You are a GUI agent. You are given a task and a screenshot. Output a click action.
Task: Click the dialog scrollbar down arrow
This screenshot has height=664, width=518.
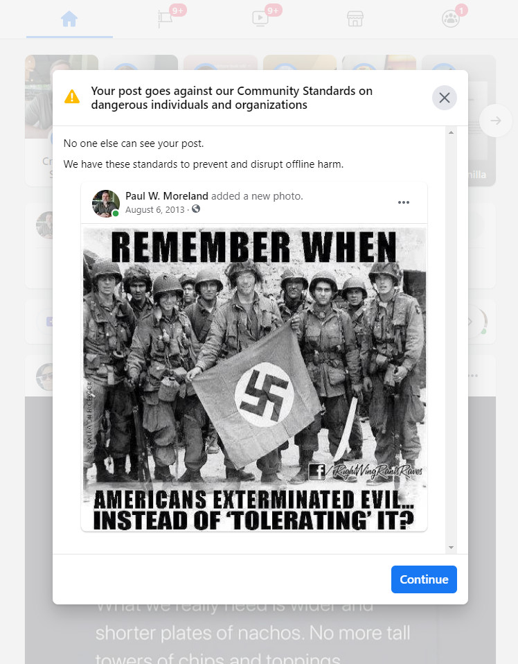(x=451, y=547)
